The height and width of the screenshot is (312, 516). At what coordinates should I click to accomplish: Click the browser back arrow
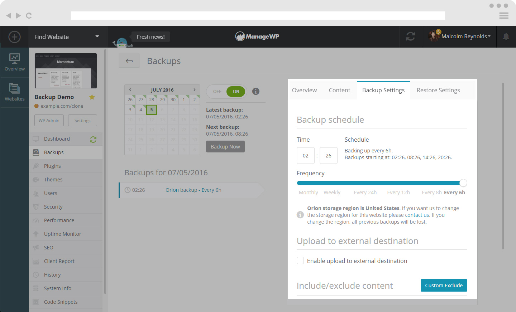(9, 16)
